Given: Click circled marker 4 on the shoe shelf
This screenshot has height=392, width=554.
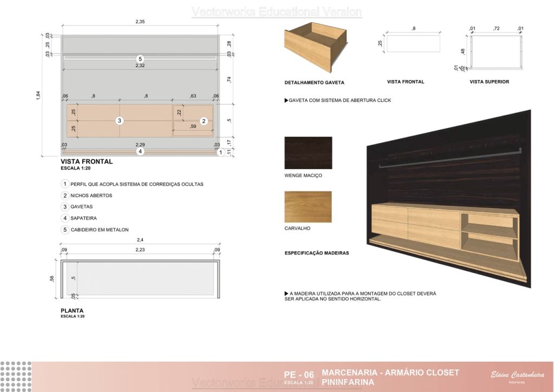Looking at the screenshot, I should coord(140,152).
